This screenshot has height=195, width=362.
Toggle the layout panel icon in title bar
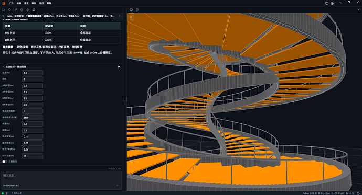tap(327, 4)
